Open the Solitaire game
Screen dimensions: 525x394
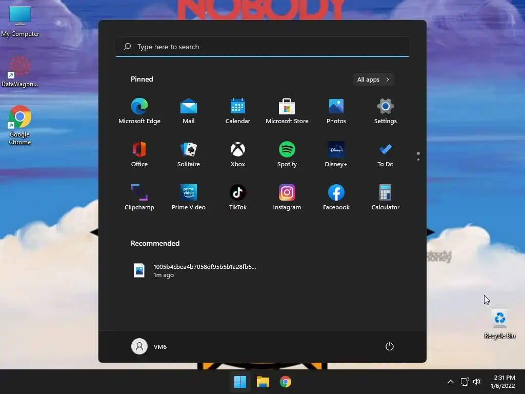pos(189,154)
